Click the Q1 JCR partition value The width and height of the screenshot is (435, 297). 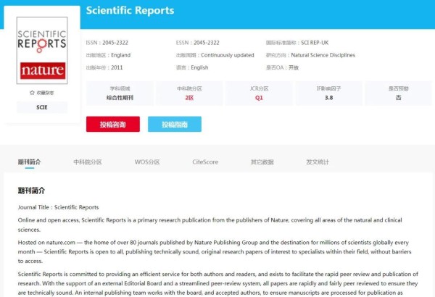(x=259, y=98)
